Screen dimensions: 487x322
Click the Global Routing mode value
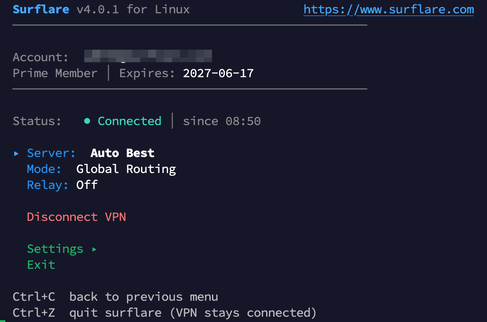click(x=126, y=169)
